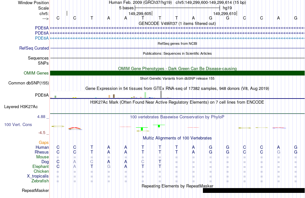Screen dimensions: 305x198
Task: Click the chr5: ruler label
Action: 44,13
